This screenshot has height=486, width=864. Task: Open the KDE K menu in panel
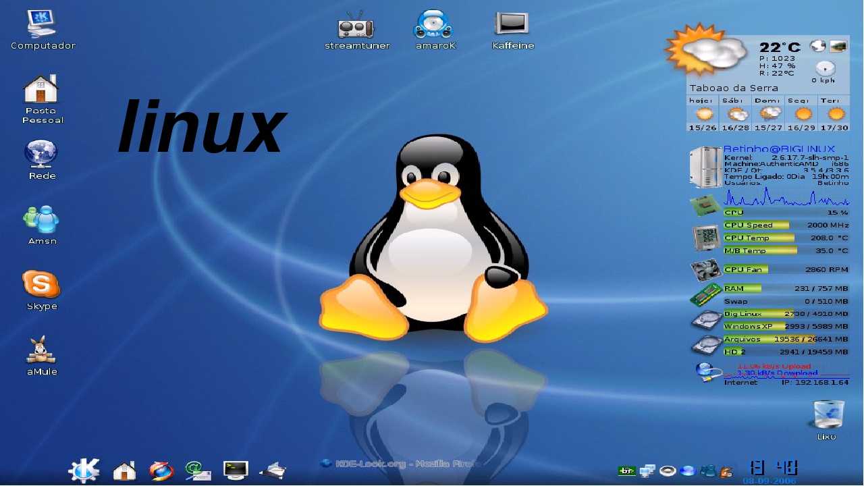[85, 470]
